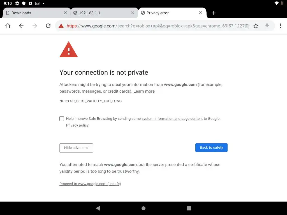Close the 192.168.1.1 tab
Screen dimensions: 287x215
133,13
